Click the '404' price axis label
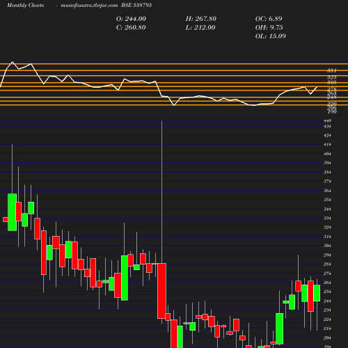Viewport: 348px width, 348px height. [327, 154]
